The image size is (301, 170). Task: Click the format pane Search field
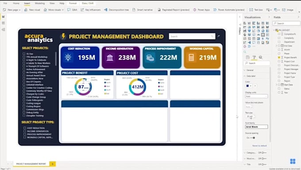(x=257, y=63)
